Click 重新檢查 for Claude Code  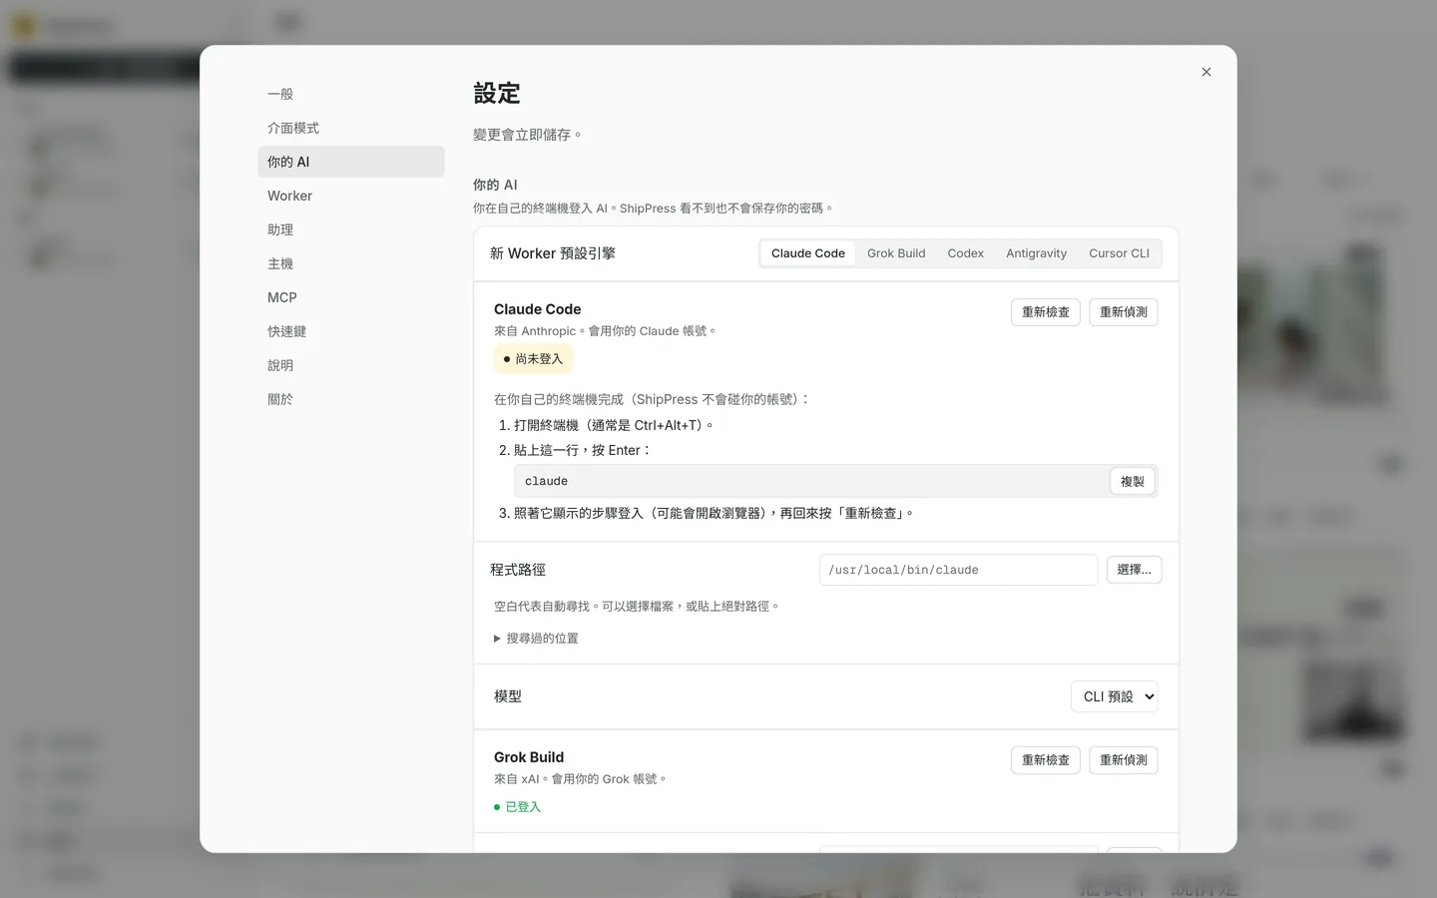tap(1046, 312)
